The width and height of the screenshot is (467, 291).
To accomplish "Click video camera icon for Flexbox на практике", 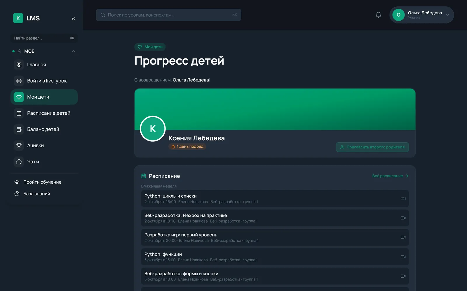I will 403,218.
